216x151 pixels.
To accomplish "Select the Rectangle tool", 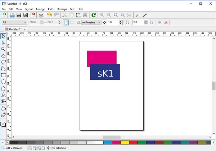I will point(3,75).
